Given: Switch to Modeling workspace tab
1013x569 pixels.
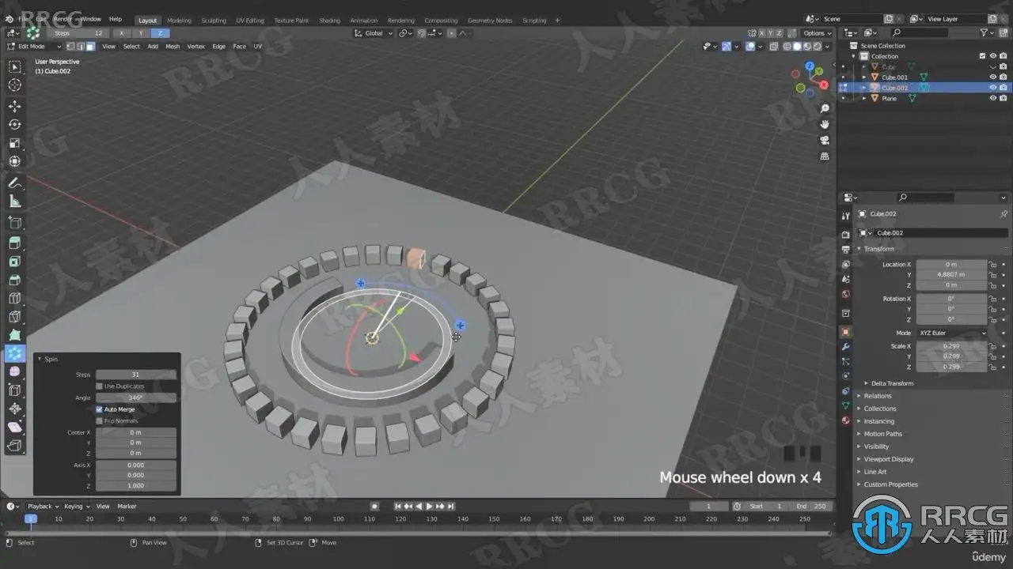Looking at the screenshot, I should (179, 21).
